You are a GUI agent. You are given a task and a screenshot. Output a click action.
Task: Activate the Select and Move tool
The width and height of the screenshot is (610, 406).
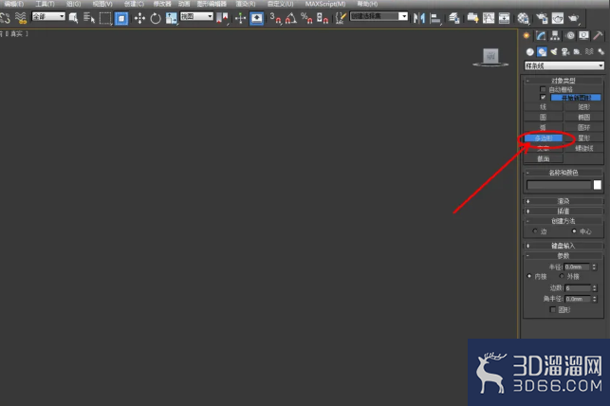pos(139,18)
